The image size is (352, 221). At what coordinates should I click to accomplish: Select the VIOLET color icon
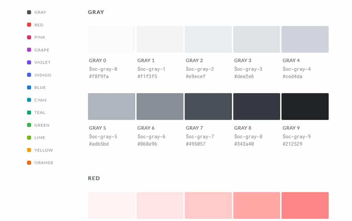tap(29, 62)
